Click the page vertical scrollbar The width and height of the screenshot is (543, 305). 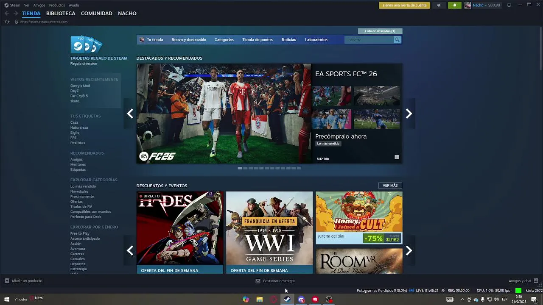[x=541, y=49]
